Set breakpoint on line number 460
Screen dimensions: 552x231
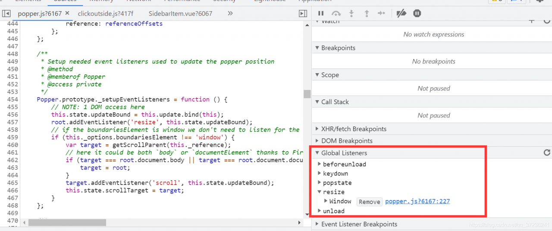[13, 145]
